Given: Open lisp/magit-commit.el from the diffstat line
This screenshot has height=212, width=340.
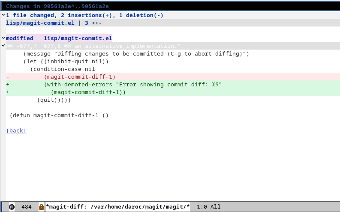Looking at the screenshot, I should click(34, 23).
